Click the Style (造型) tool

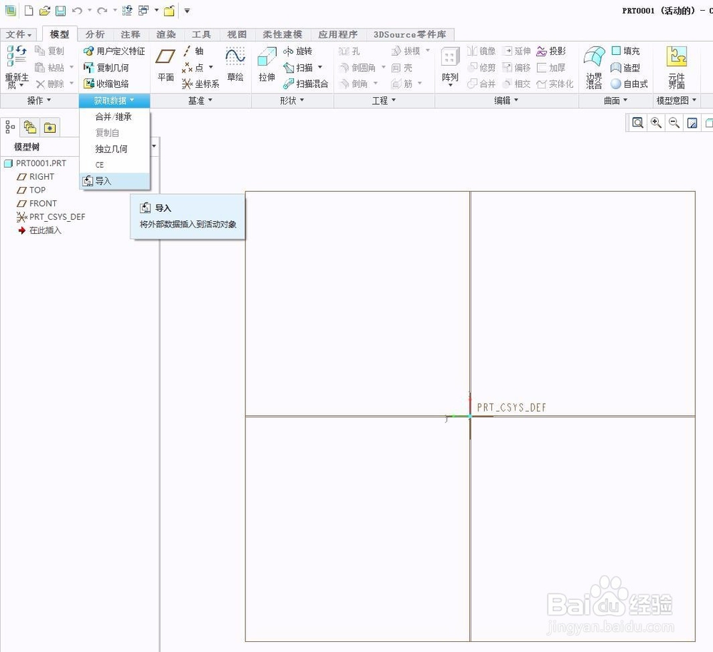[x=625, y=68]
